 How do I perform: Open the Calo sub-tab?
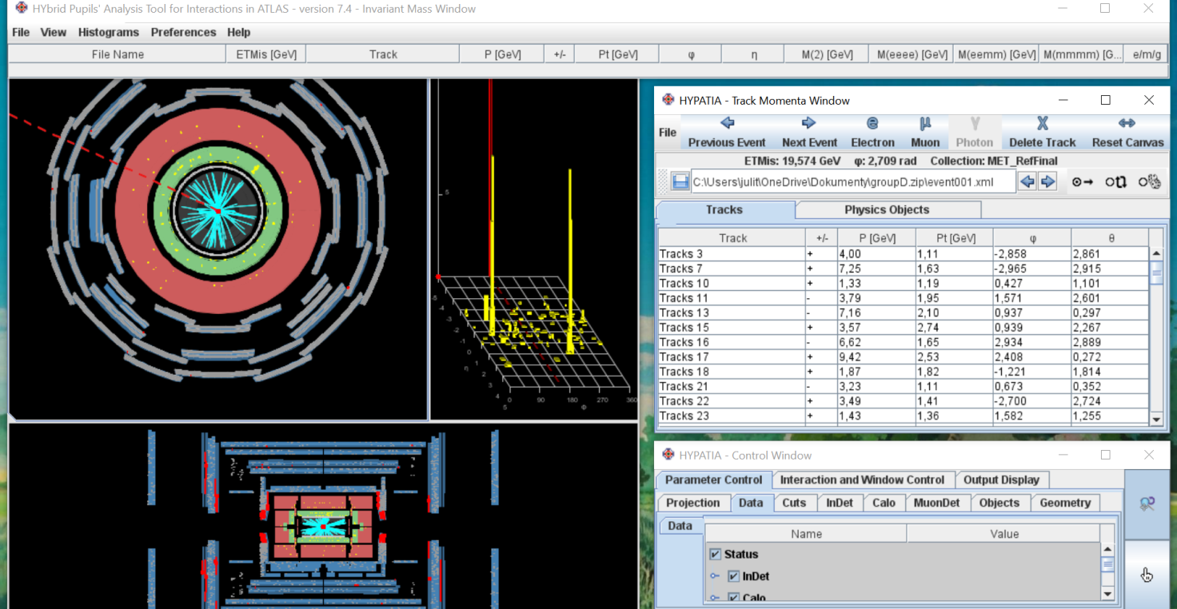(x=884, y=503)
